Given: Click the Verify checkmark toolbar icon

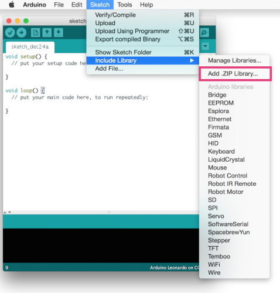Looking at the screenshot, I should coord(10,32).
